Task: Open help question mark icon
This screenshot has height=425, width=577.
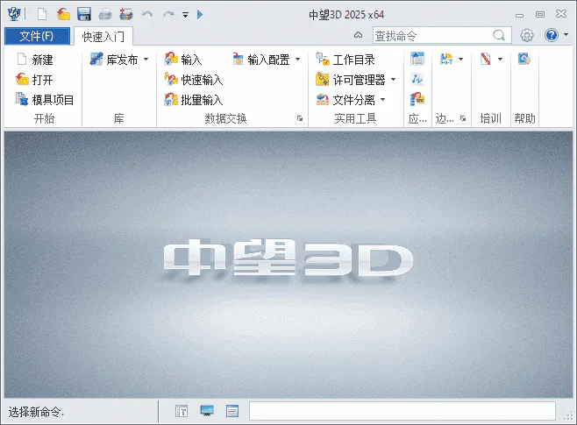Action: 552,35
